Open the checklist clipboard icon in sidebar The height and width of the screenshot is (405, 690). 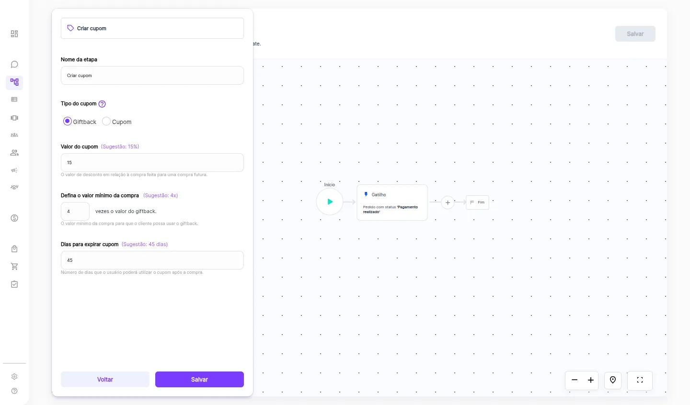click(x=14, y=284)
